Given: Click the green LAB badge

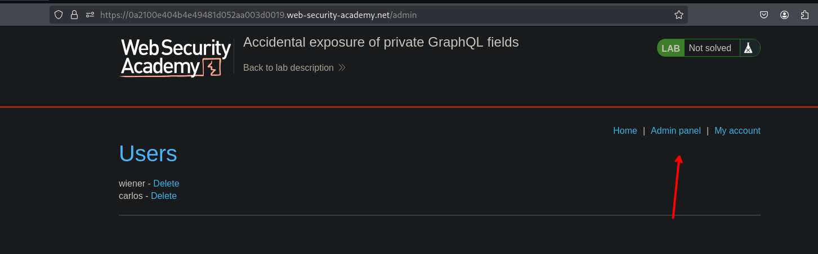Looking at the screenshot, I should 671,48.
